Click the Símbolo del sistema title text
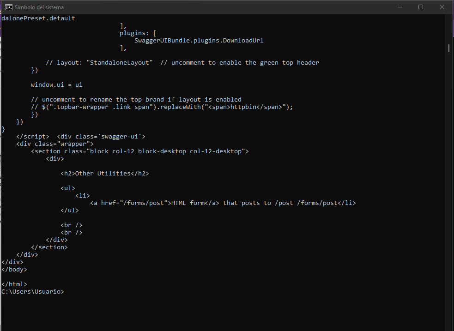The height and width of the screenshot is (331, 454). tap(38, 7)
